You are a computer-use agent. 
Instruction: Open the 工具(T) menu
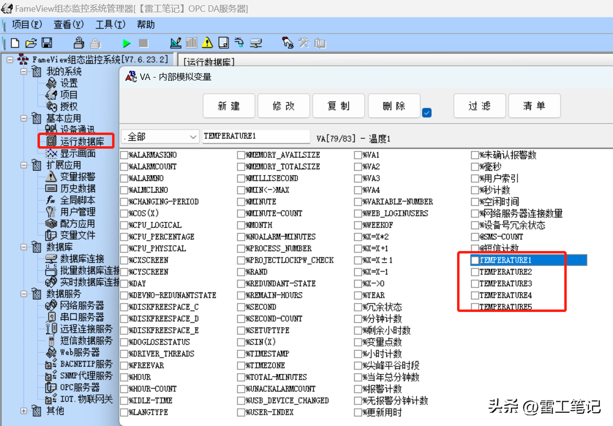pyautogui.click(x=110, y=24)
